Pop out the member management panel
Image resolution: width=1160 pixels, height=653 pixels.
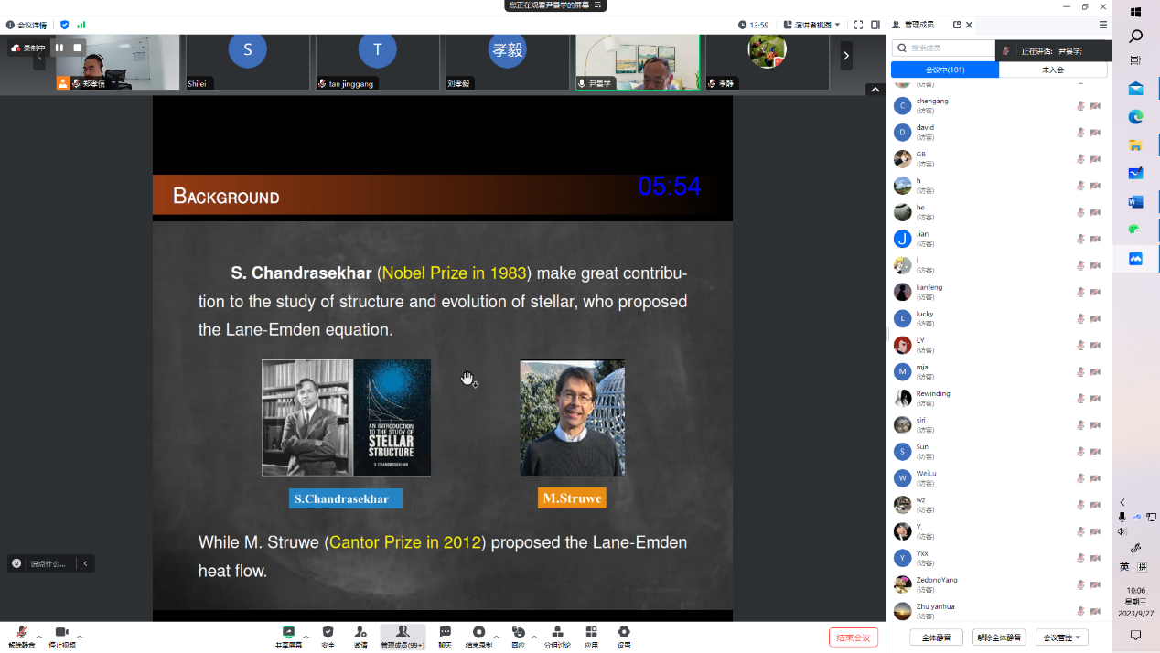click(x=957, y=25)
